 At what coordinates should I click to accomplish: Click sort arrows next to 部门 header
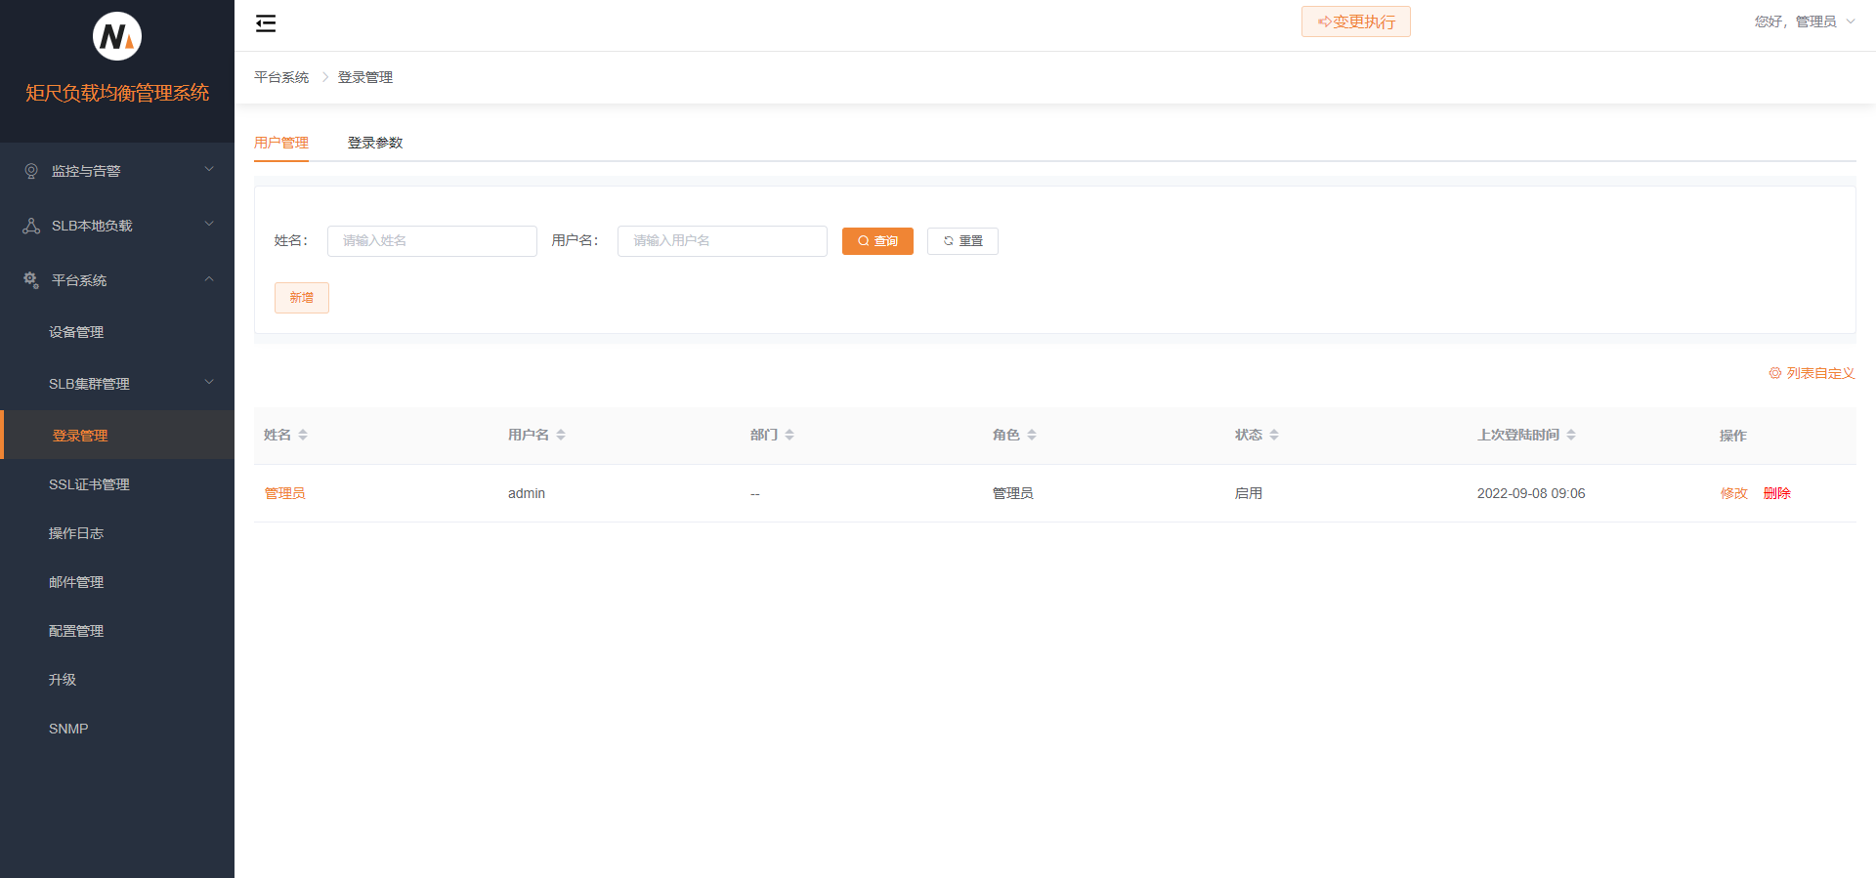click(x=789, y=436)
